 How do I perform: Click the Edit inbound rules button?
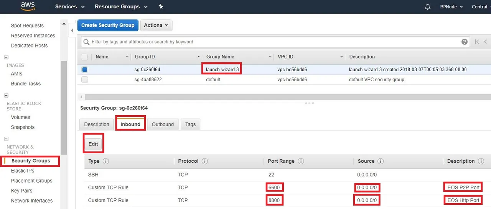tap(93, 144)
